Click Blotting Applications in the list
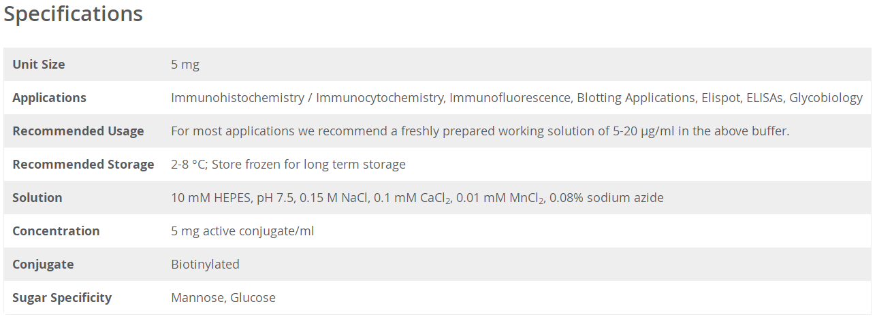Image resolution: width=877 pixels, height=321 pixels. coord(636,98)
